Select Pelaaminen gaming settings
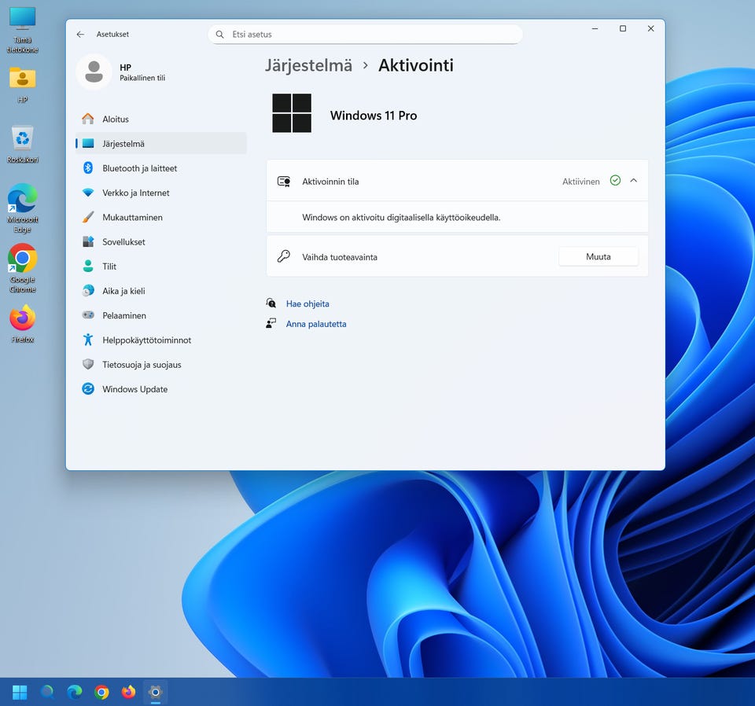Image resolution: width=755 pixels, height=706 pixels. pos(123,315)
